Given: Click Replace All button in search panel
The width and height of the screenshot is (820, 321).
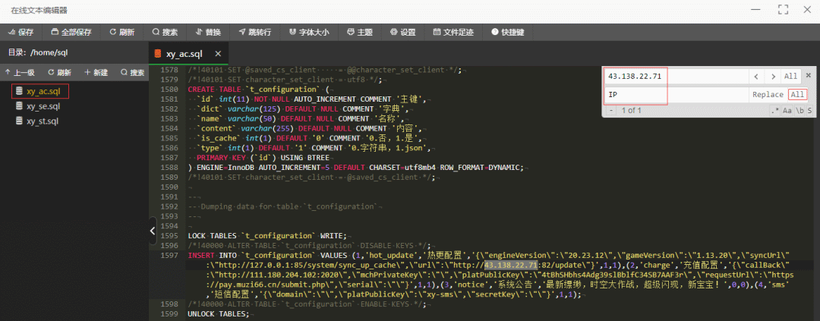Looking at the screenshot, I should coord(796,95).
